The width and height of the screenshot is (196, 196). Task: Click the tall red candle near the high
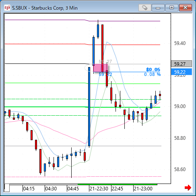[x=102, y=48]
